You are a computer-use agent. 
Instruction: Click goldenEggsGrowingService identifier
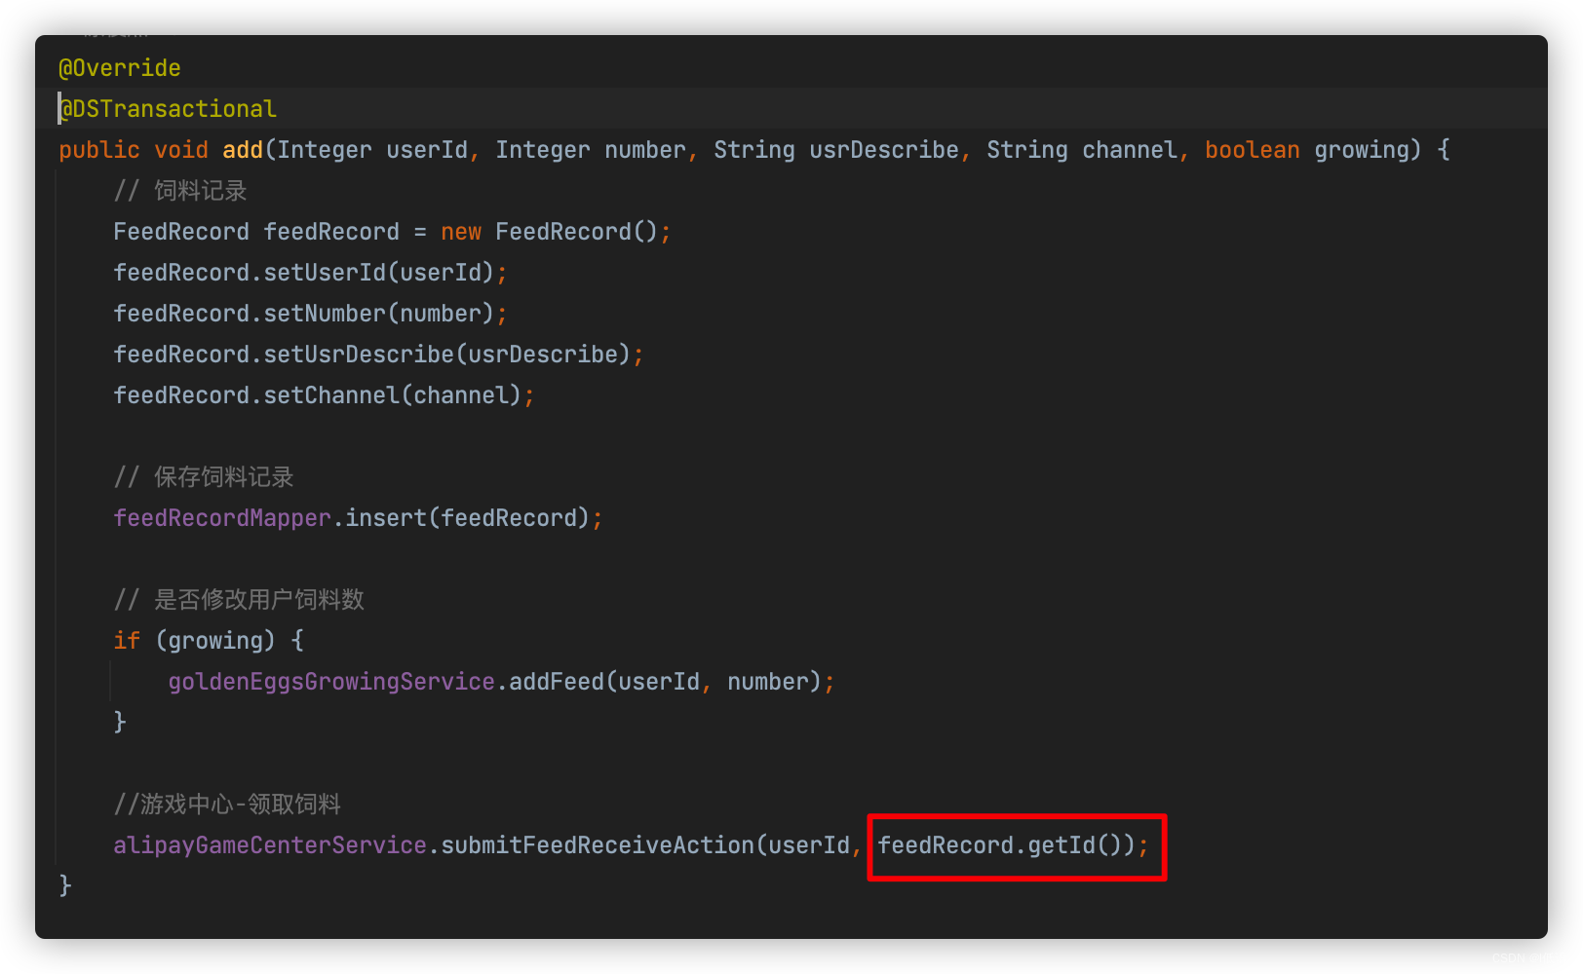coord(331,682)
